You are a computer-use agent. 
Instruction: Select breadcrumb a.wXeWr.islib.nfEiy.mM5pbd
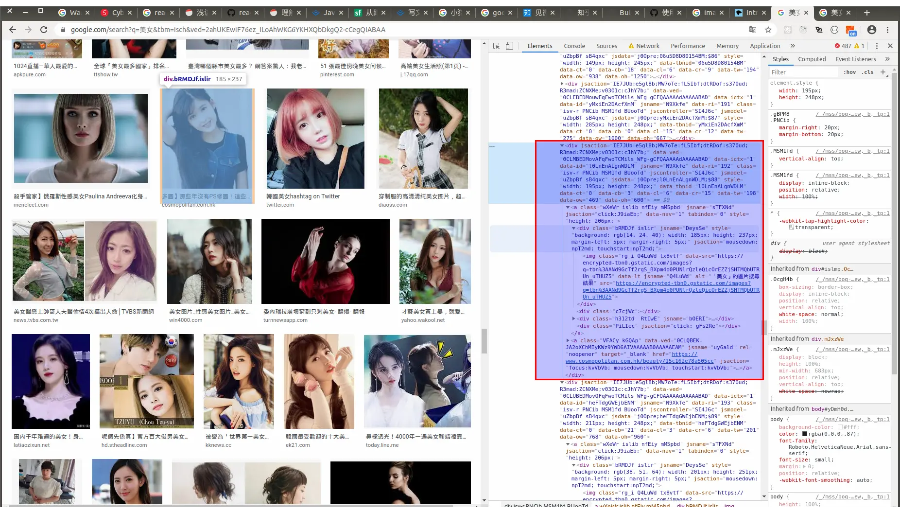click(x=632, y=506)
